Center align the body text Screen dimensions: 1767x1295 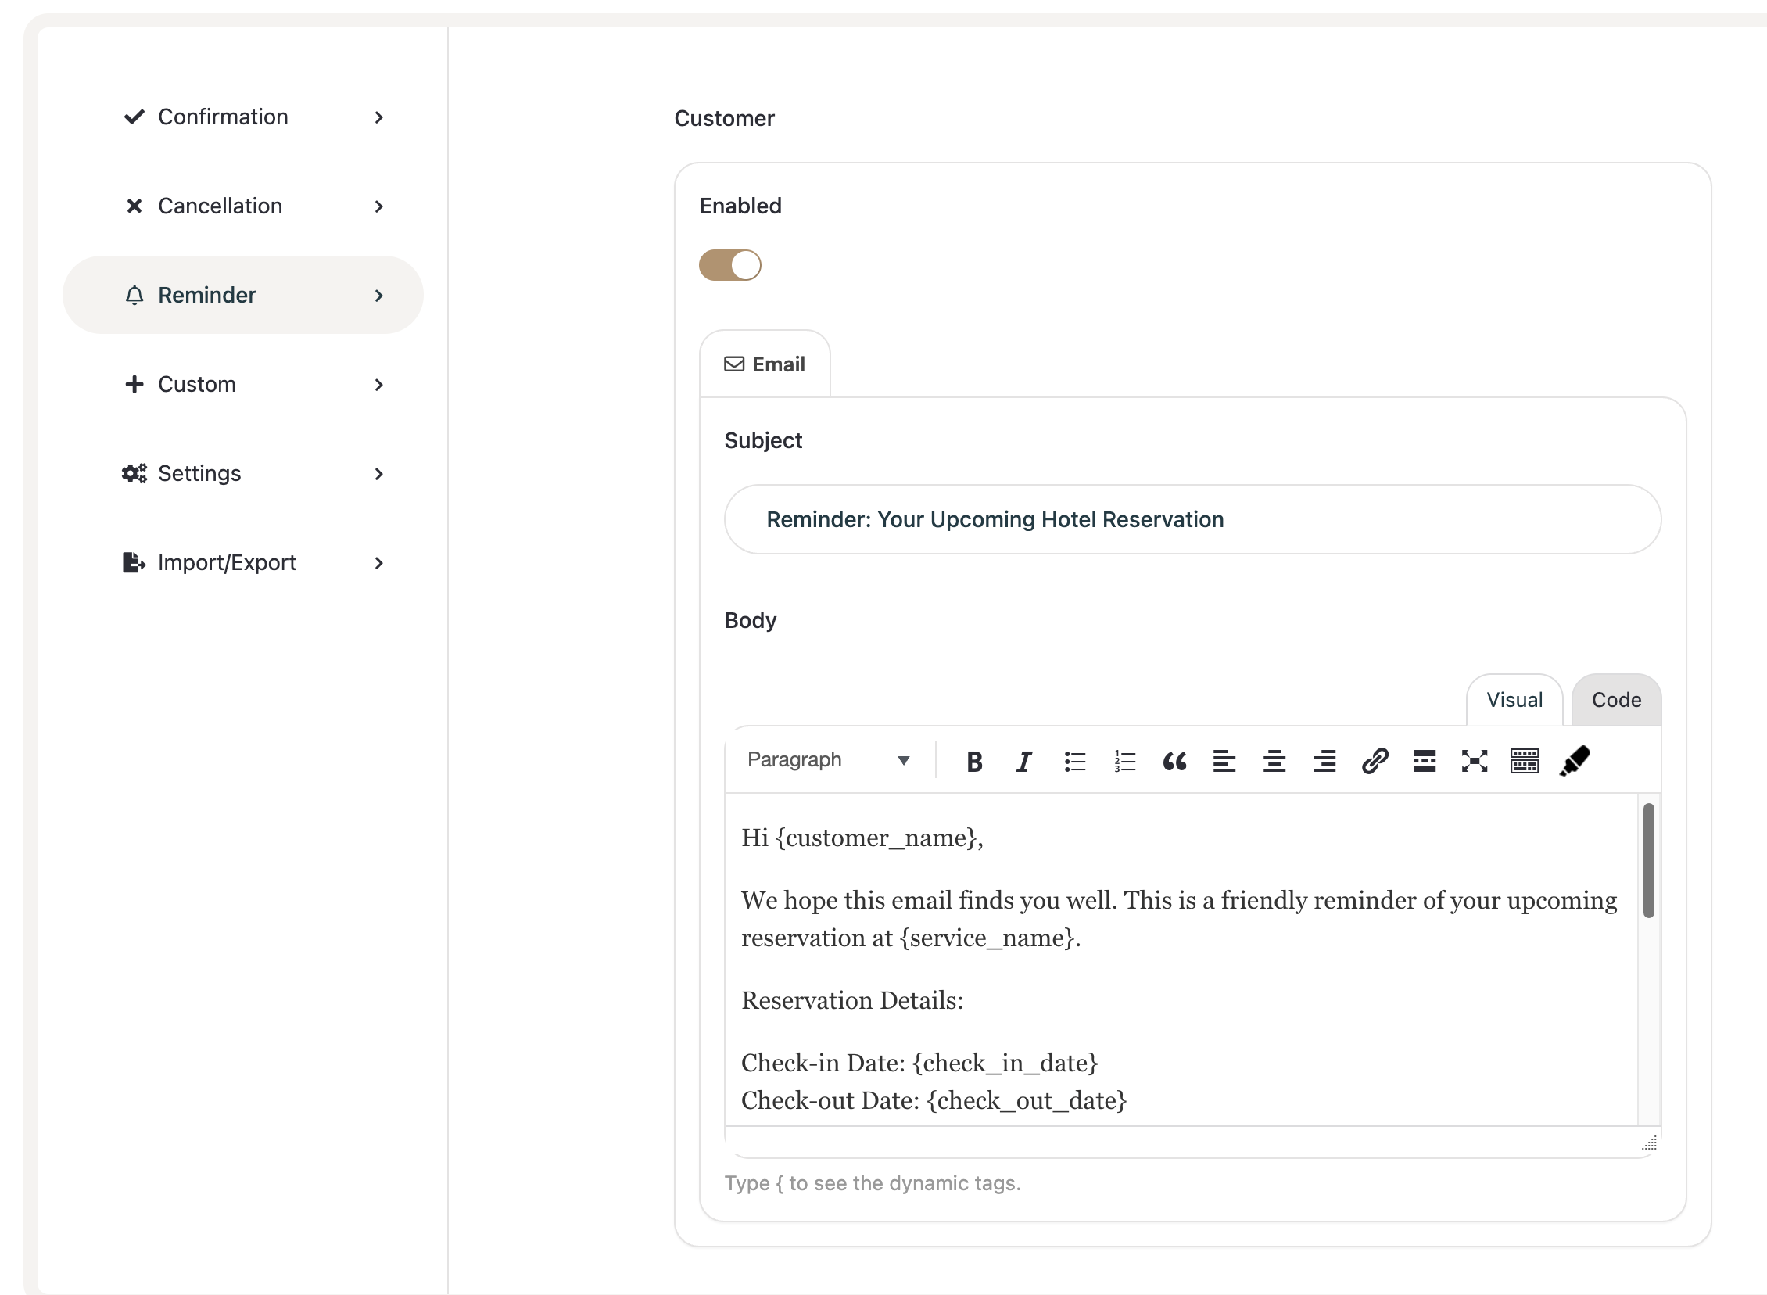1274,761
